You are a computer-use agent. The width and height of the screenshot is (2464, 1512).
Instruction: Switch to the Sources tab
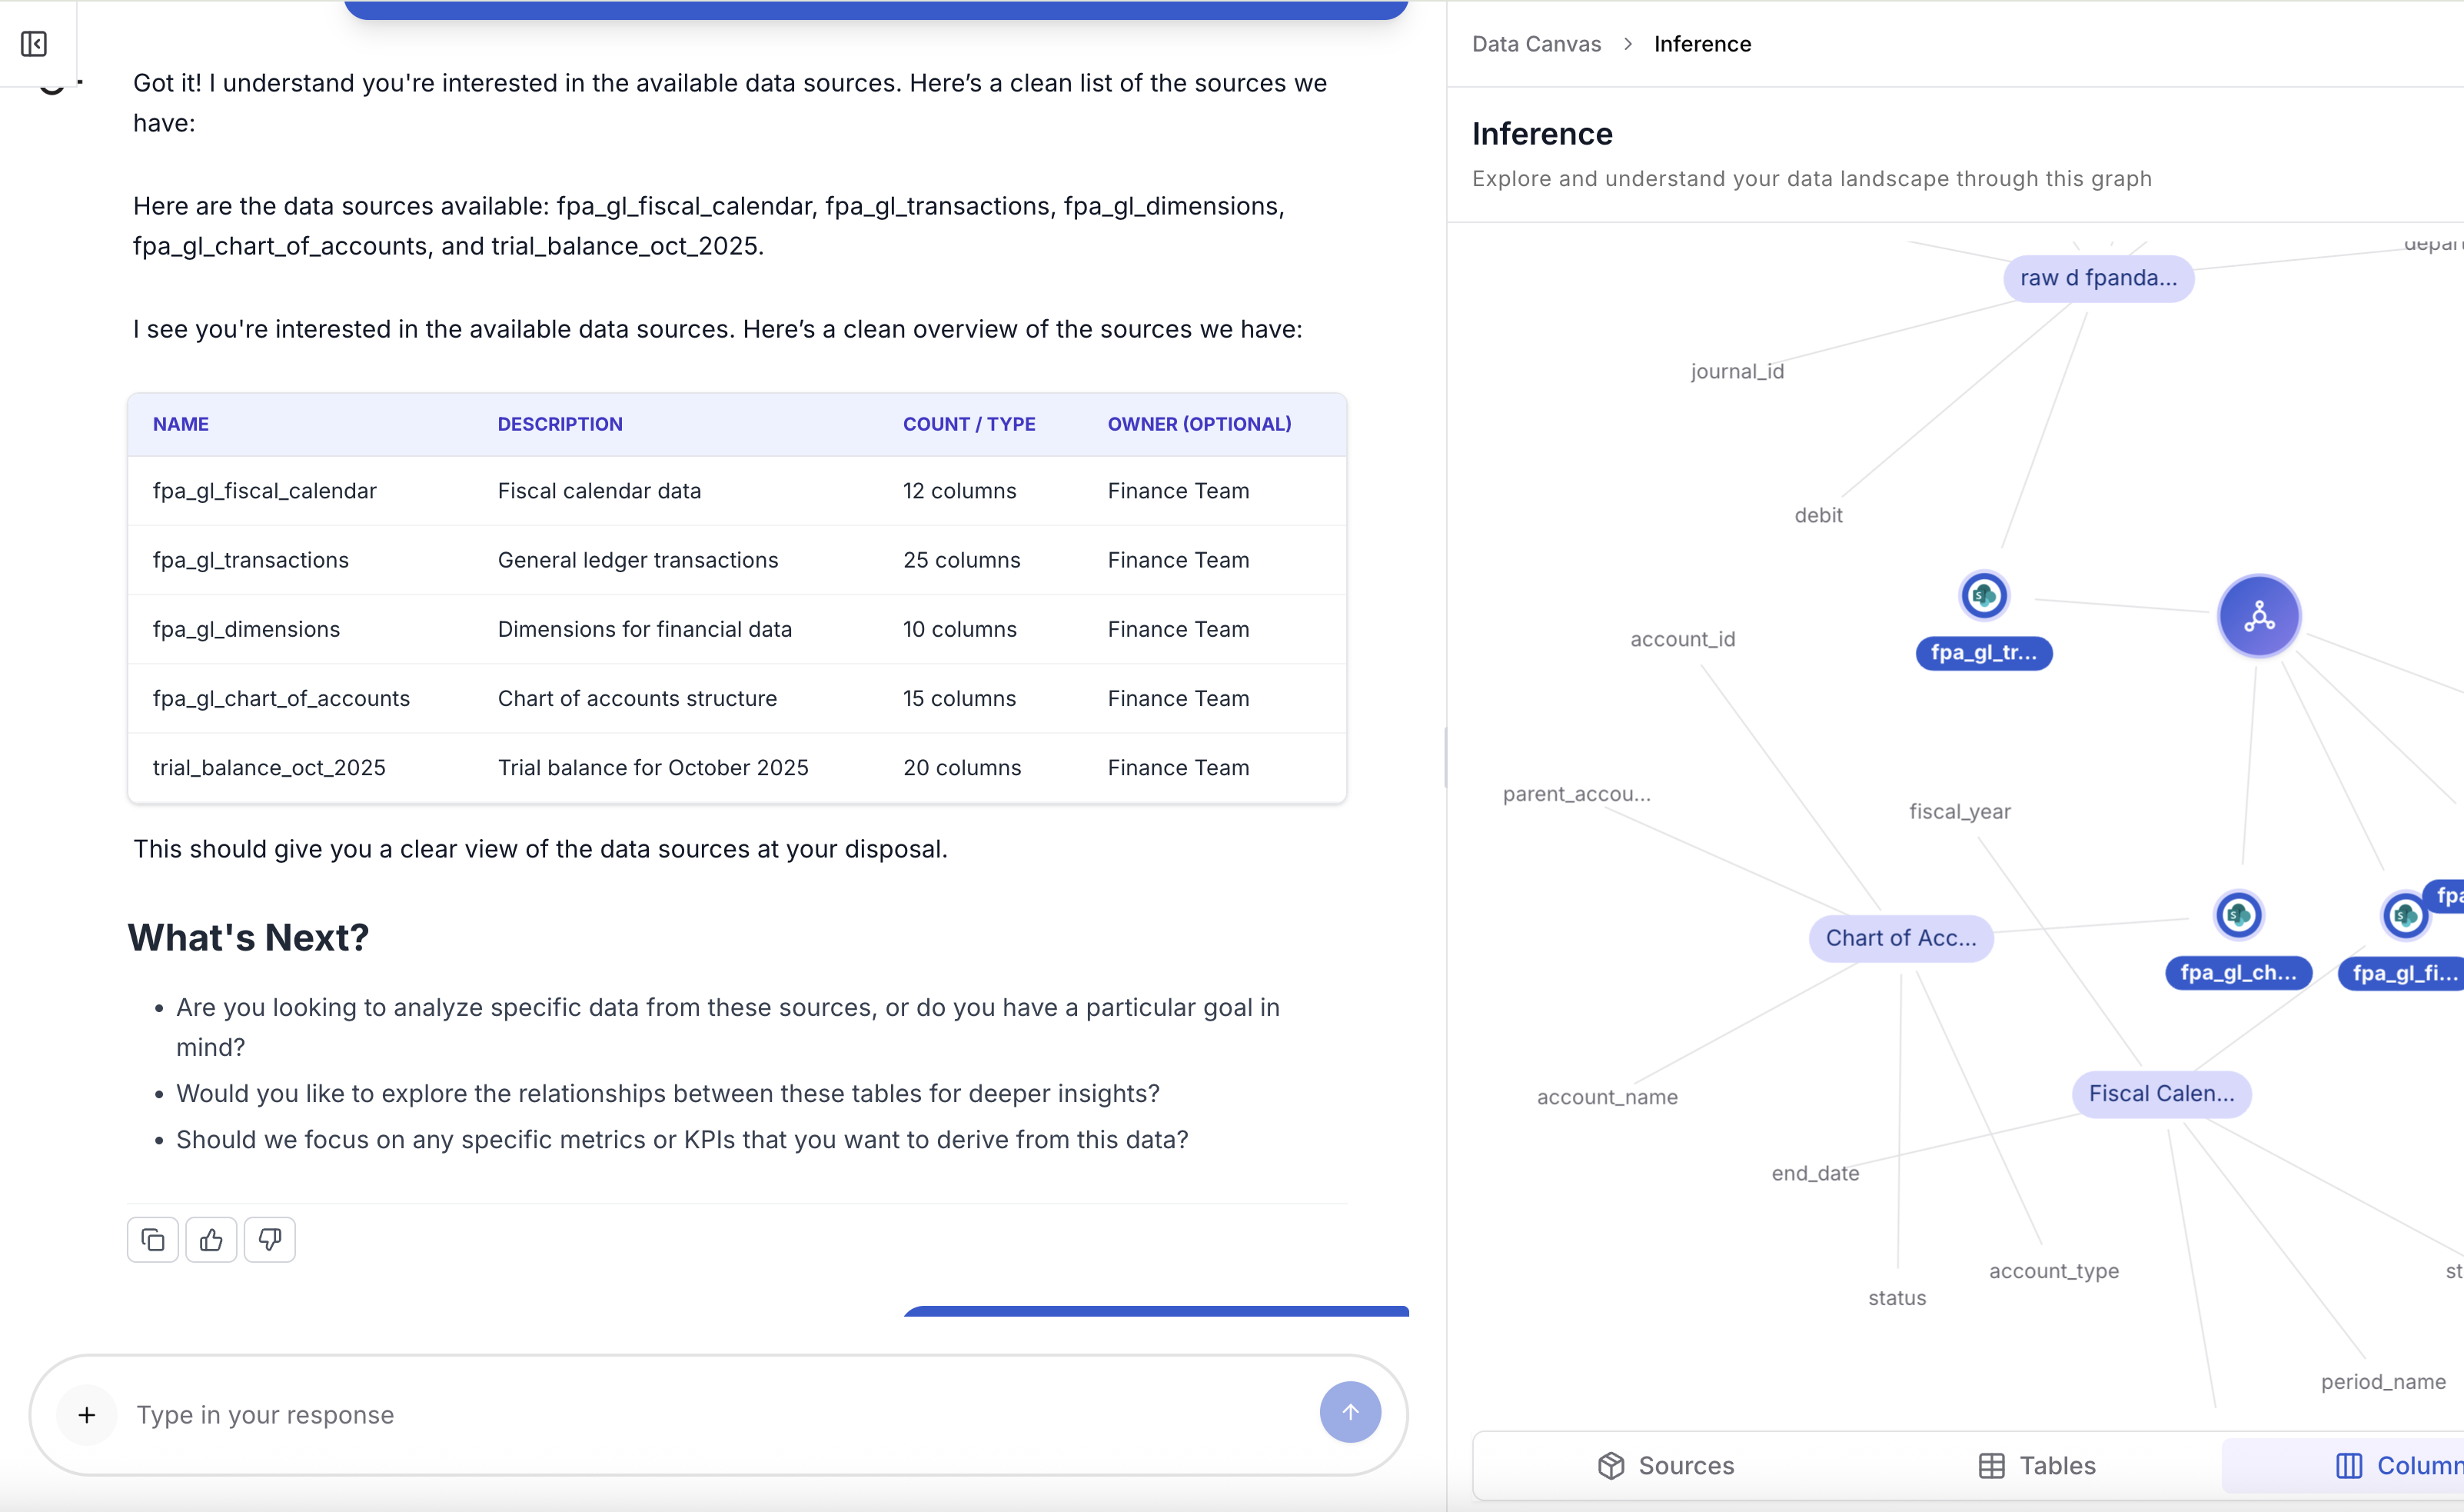click(1665, 1465)
